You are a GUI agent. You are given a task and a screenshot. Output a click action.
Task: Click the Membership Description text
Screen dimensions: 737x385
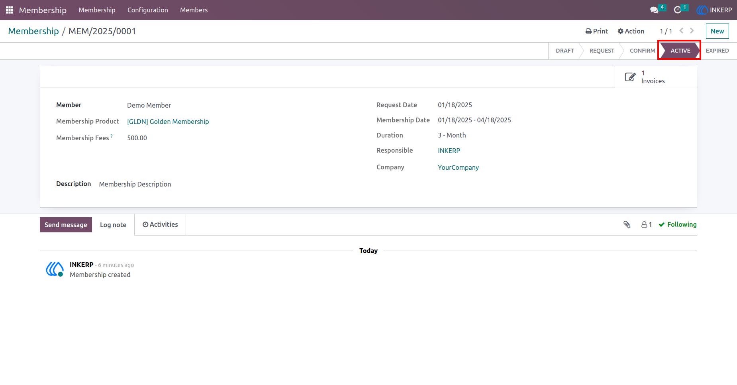(135, 184)
